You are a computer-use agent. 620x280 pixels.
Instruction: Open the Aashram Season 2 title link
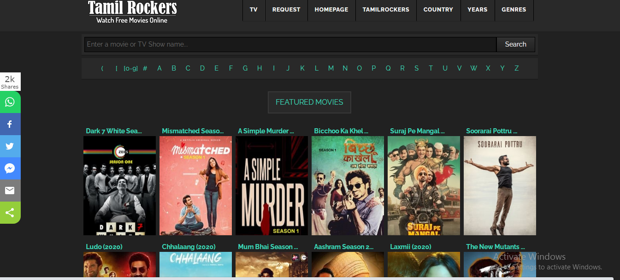tap(344, 247)
